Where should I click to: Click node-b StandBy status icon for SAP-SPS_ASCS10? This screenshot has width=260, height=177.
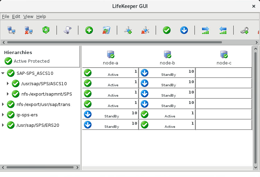tap(145, 73)
